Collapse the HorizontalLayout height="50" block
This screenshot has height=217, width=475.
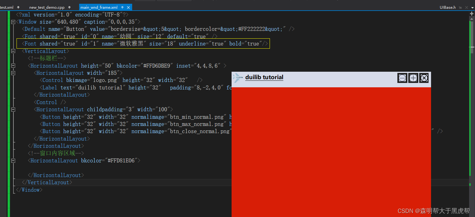tap(13, 66)
